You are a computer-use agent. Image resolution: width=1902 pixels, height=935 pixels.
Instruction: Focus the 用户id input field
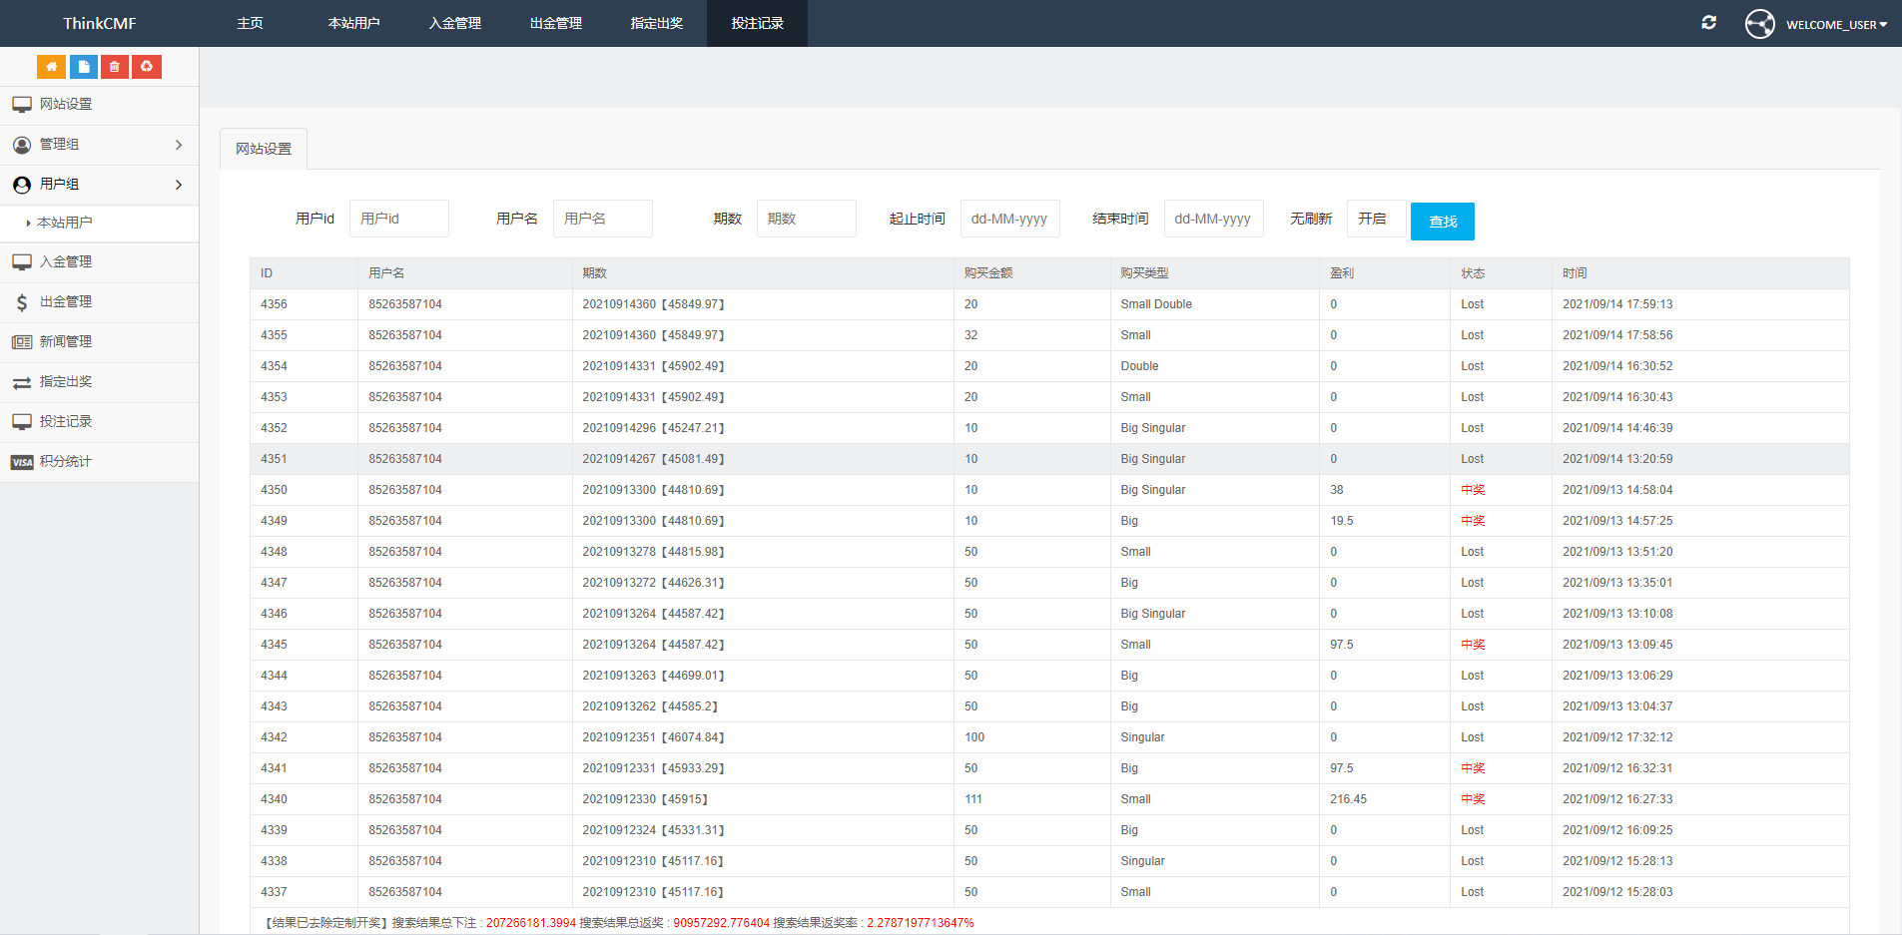pos(398,219)
